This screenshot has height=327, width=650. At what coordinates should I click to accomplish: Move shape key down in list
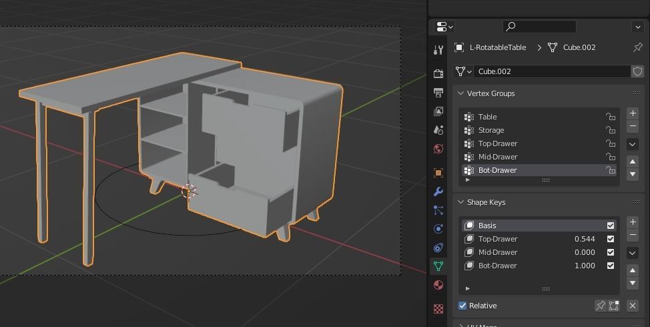(x=633, y=283)
